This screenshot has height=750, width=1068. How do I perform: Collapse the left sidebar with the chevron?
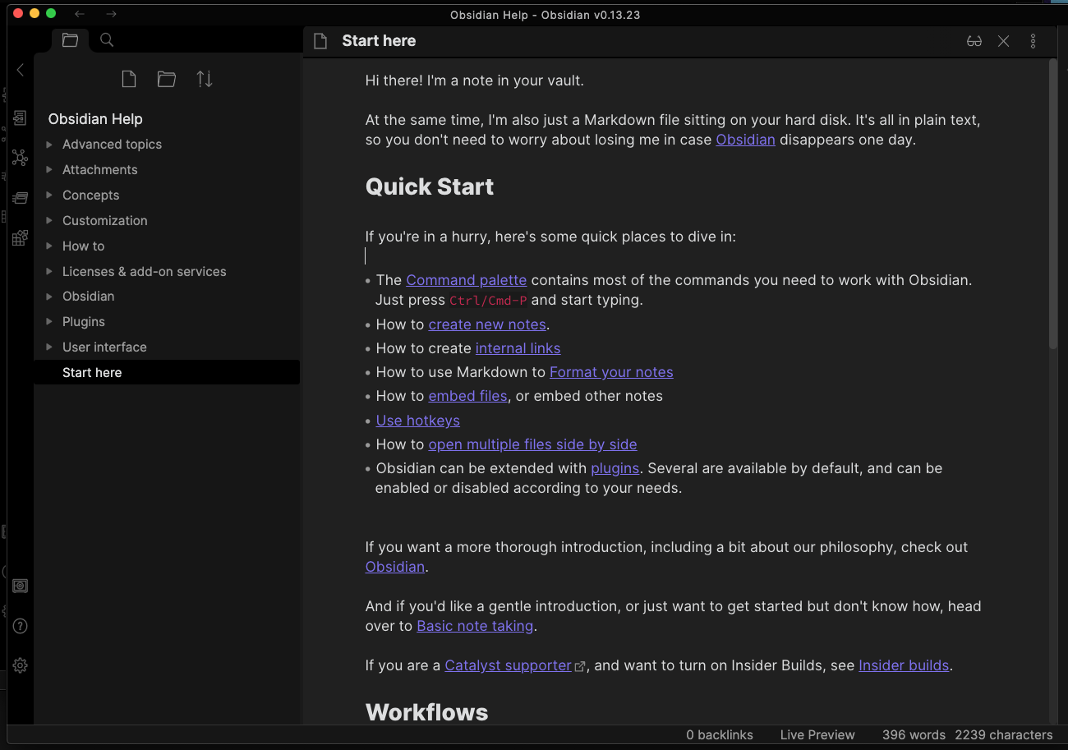(x=21, y=70)
